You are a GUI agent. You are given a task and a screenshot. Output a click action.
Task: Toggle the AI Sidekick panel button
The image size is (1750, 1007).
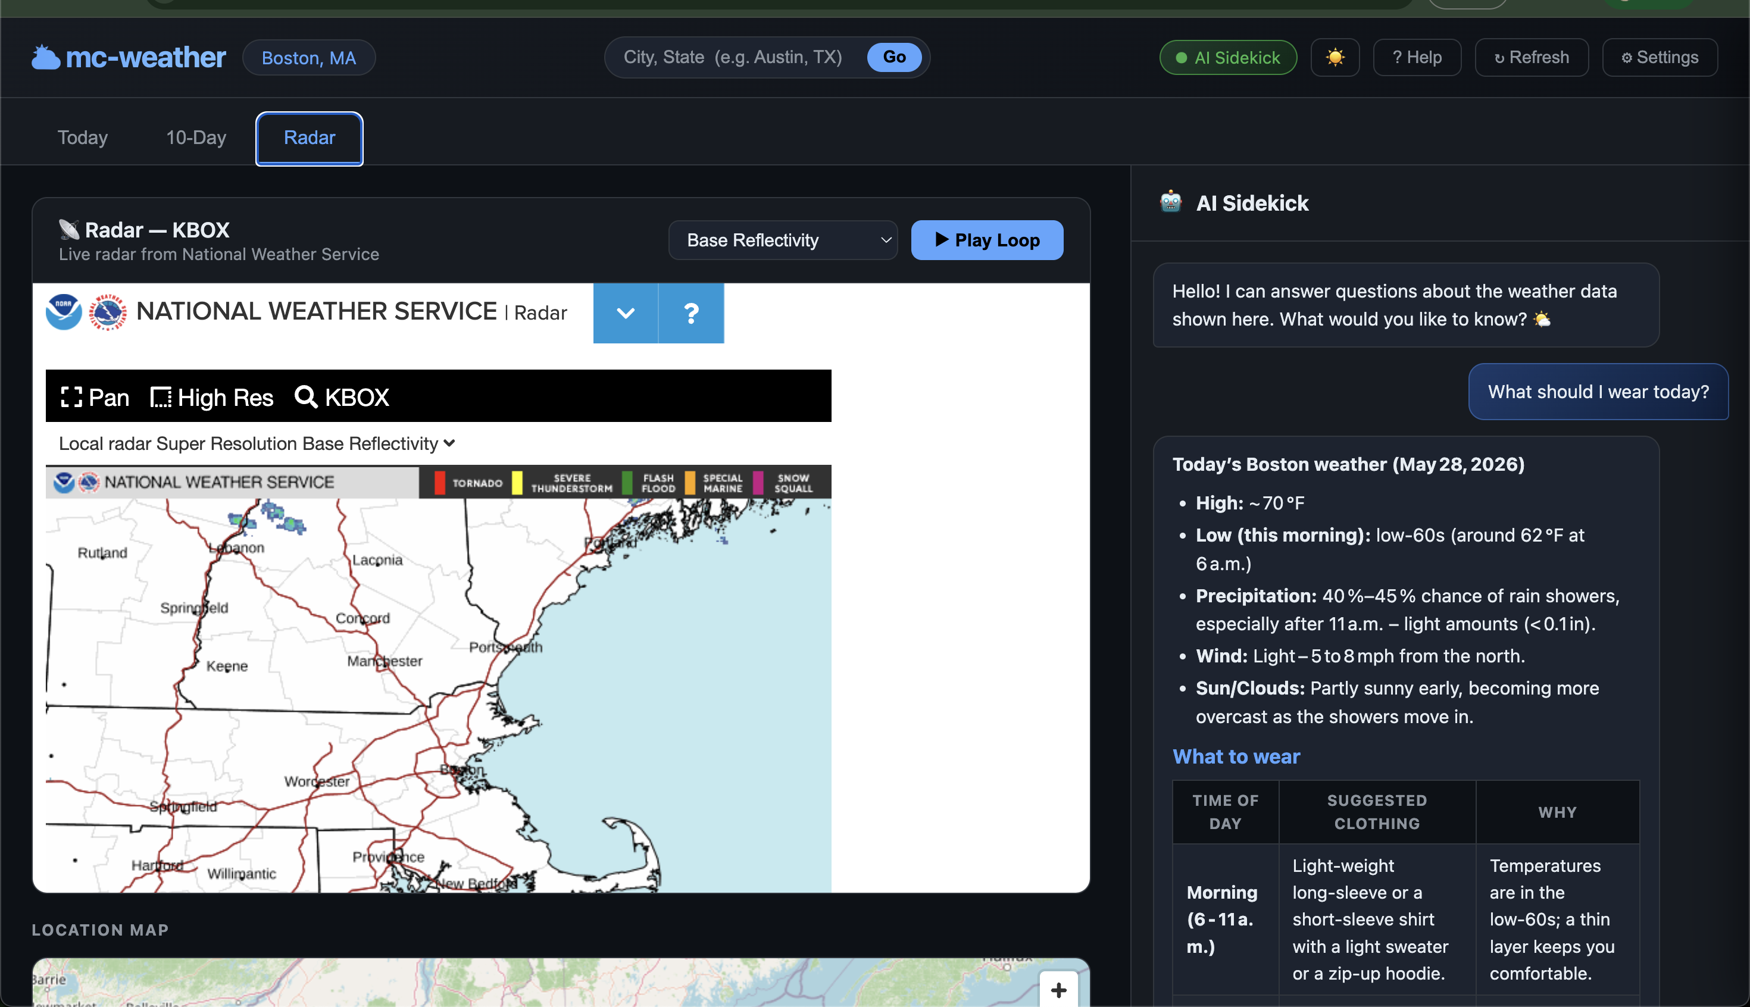pyautogui.click(x=1228, y=57)
